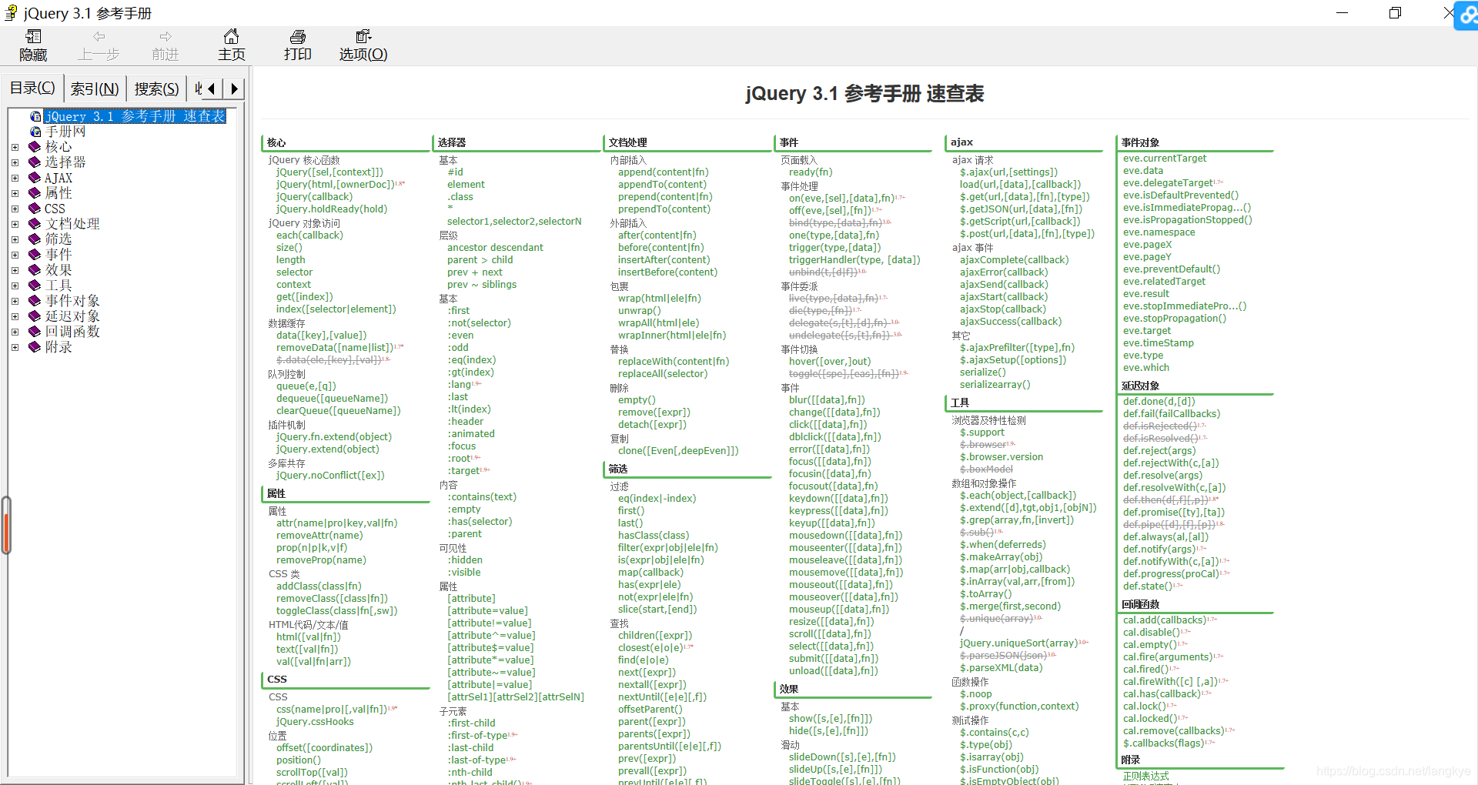This screenshot has height=785, width=1478.
Task: Click the page icon next to 手册网
Action: tap(35, 132)
